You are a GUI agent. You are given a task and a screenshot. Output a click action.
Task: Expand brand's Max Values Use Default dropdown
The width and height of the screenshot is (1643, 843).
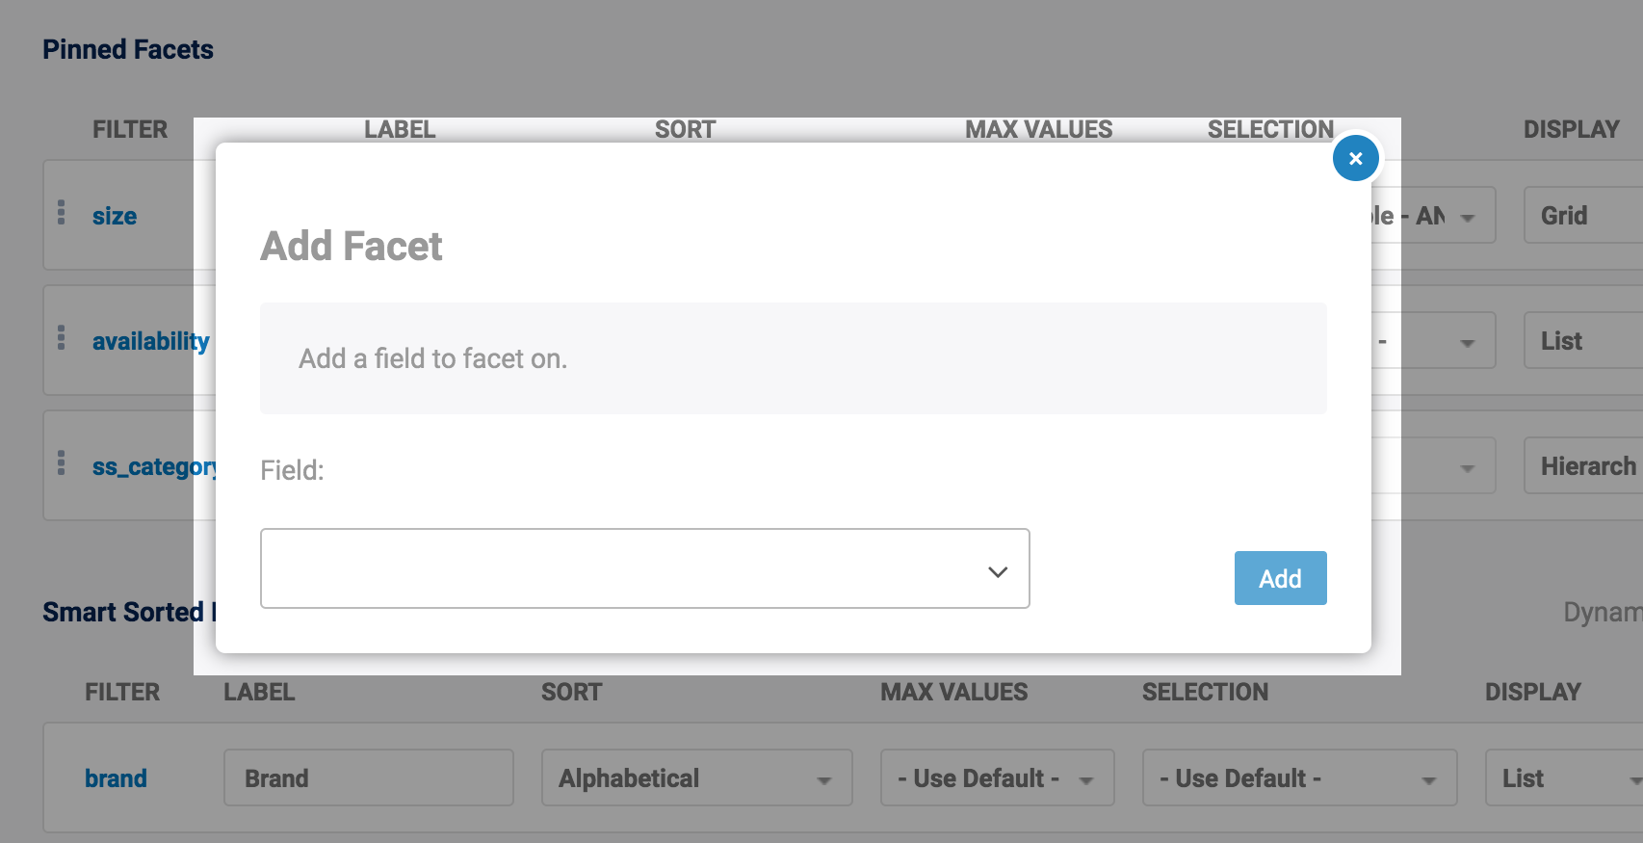tap(997, 778)
